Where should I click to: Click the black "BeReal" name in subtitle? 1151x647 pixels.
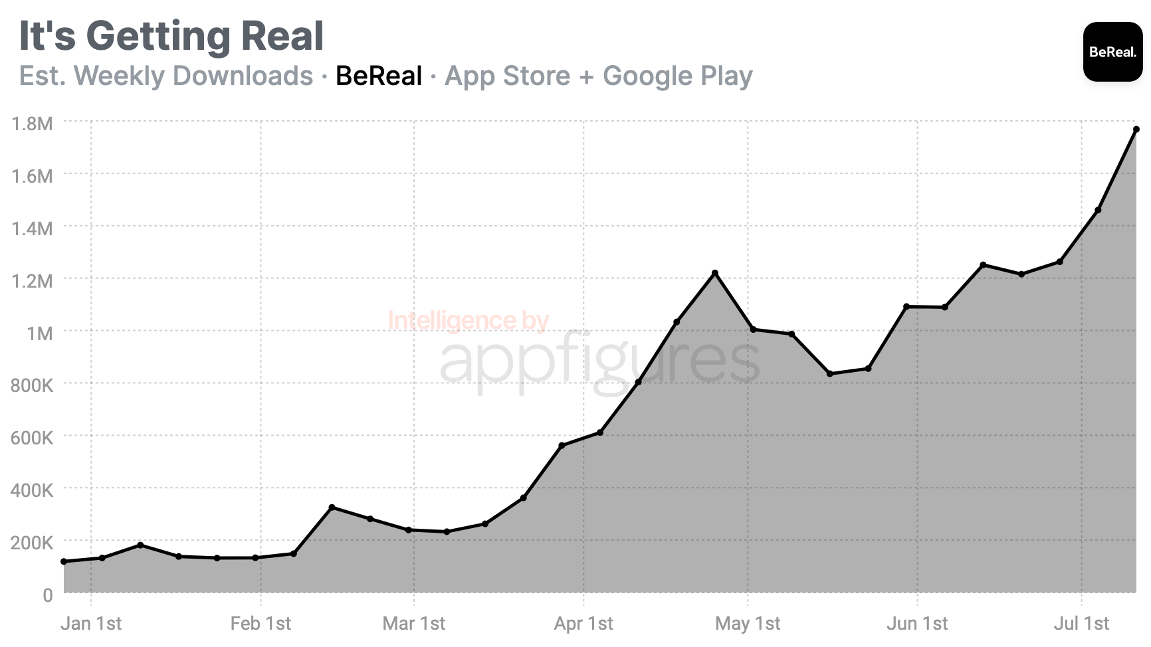[x=379, y=76]
